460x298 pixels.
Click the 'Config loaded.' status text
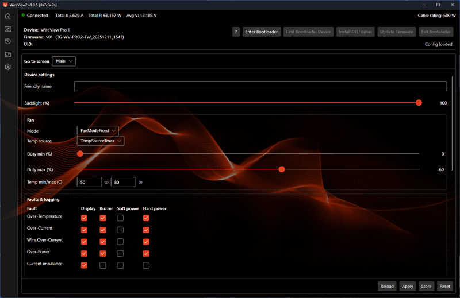439,44
